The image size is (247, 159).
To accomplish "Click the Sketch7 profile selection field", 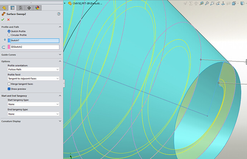I will click(35, 41).
